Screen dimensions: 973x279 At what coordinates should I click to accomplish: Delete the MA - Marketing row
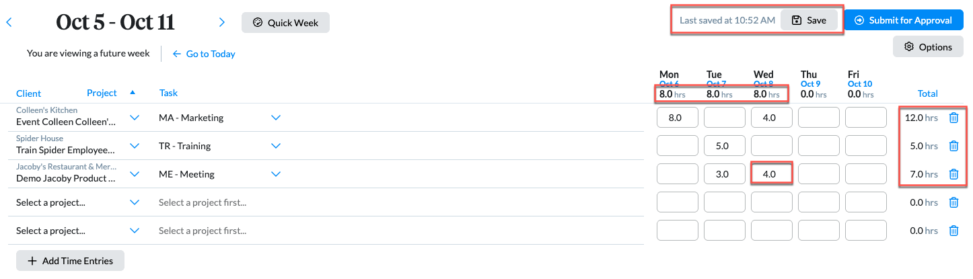click(953, 118)
